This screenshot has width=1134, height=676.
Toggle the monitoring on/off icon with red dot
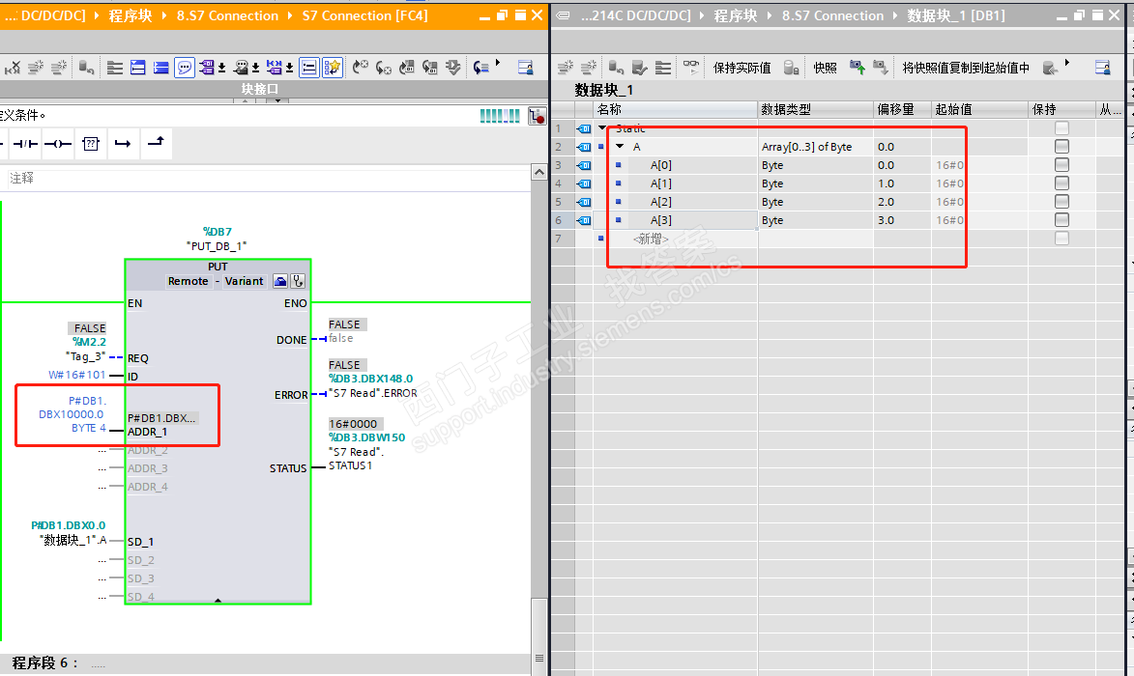(x=537, y=116)
